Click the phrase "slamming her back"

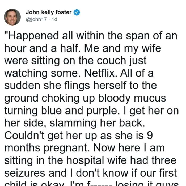(x=97, y=123)
